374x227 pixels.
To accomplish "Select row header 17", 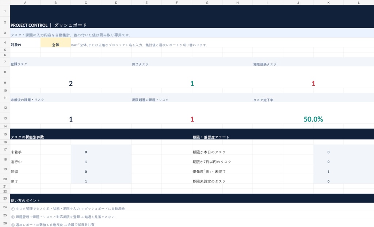I will [5, 150].
